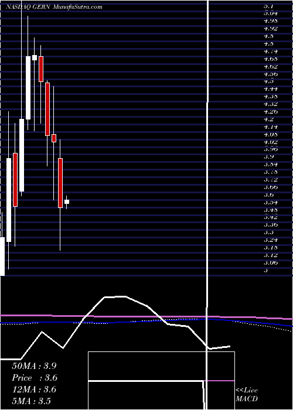The width and height of the screenshot is (293, 410).
Task: Select the 4.92 price axis label
Action: 271,28
